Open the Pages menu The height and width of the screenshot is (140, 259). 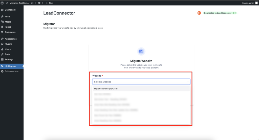coord(12,27)
